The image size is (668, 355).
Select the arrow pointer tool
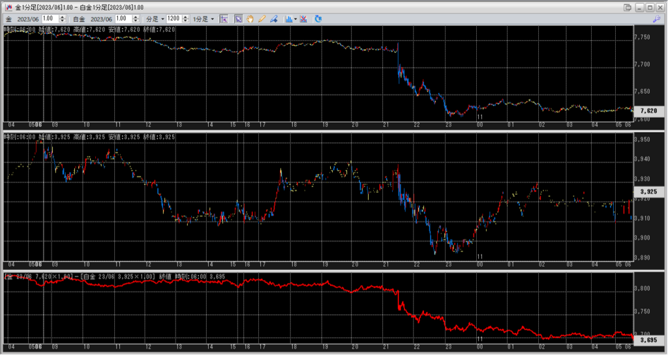238,19
